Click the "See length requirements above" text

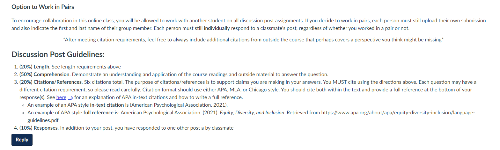pos(86,67)
